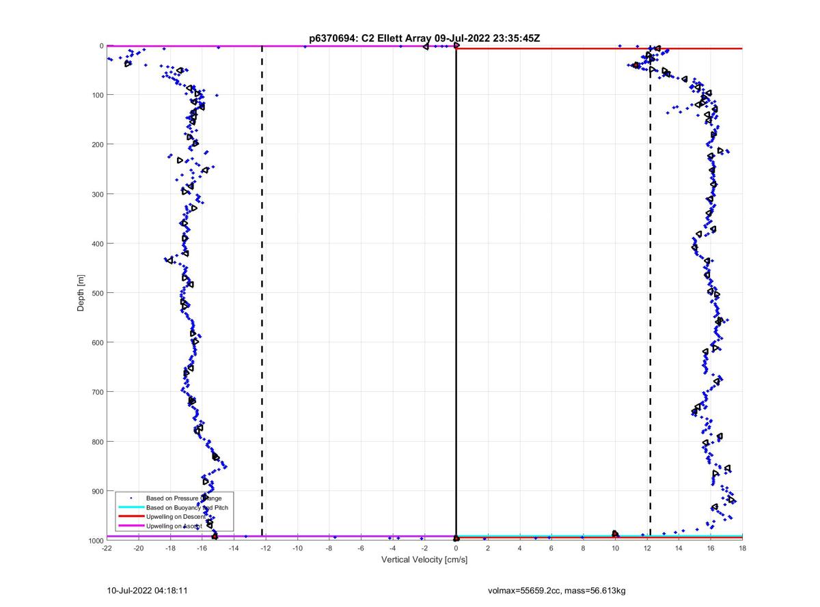
Task: Click the depth axis tick label '700'
Action: click(x=97, y=392)
